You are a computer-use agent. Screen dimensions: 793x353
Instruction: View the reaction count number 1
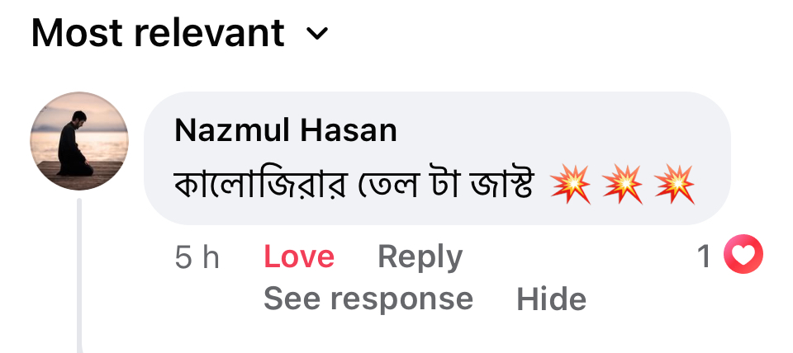[704, 257]
